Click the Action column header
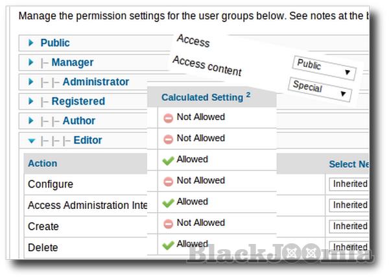The height and width of the screenshot is (279, 389). [43, 164]
